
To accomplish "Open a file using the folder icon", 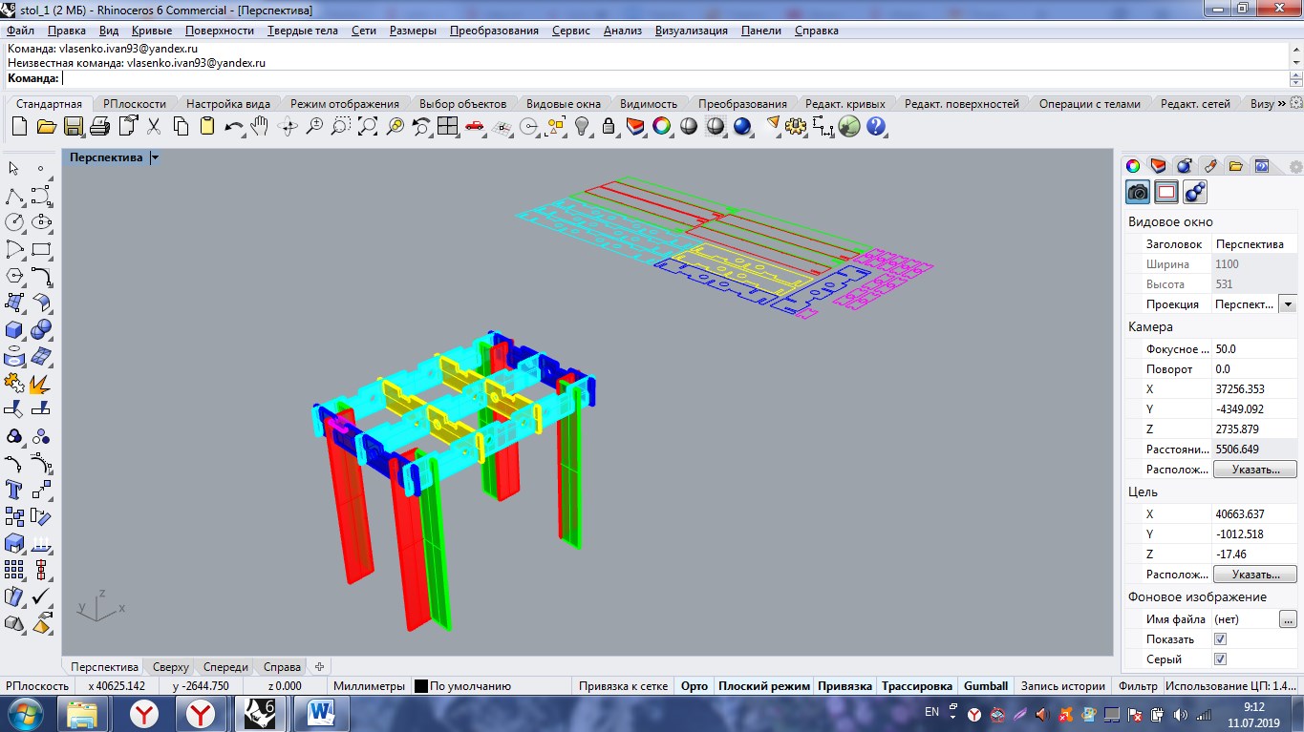I will click(x=46, y=126).
